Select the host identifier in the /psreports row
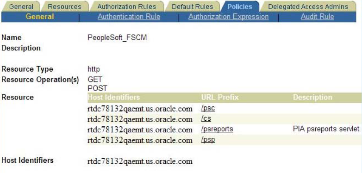 (140, 130)
